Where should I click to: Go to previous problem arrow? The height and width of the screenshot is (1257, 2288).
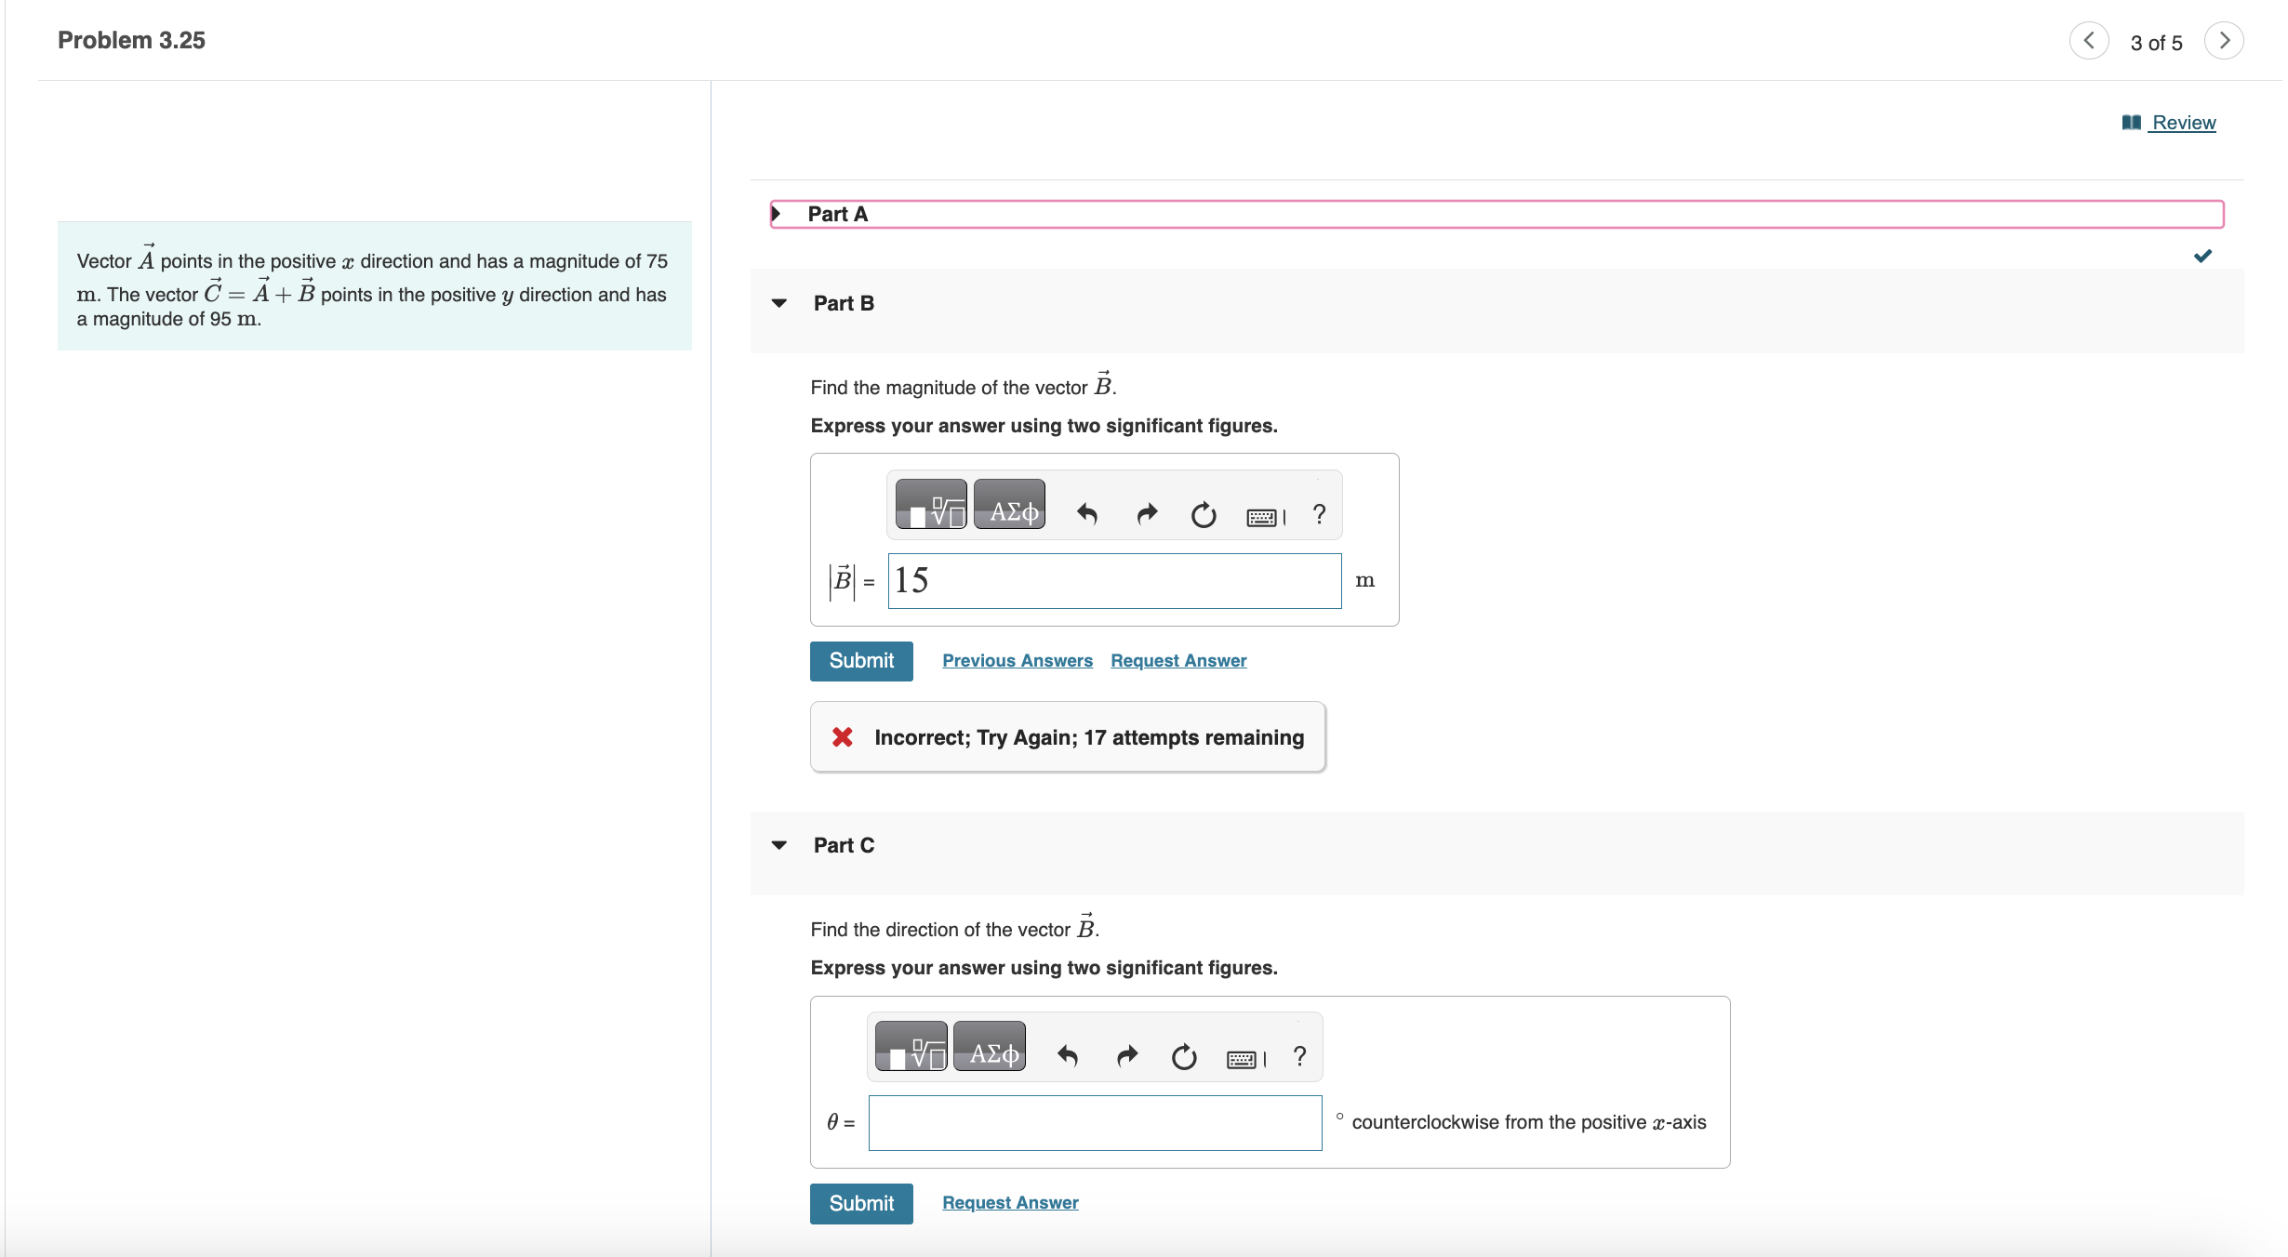click(2089, 41)
